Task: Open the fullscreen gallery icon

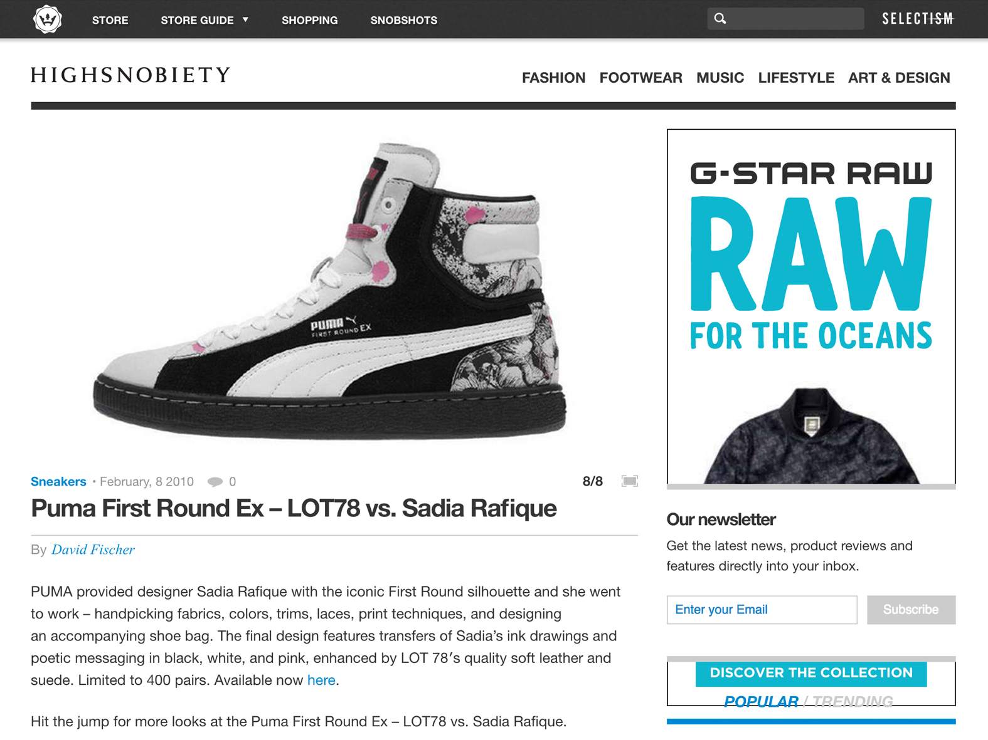Action: point(629,481)
